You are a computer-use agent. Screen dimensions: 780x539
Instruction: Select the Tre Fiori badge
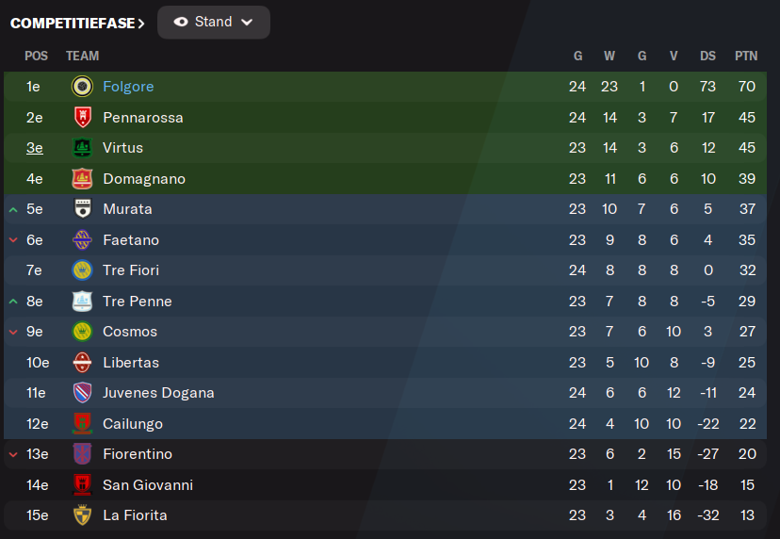82,270
